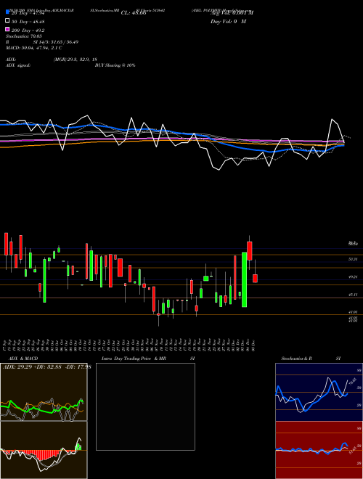This screenshot has width=363, height=479.
Task: Click the blue 20 Day EMA legend swatch
Action: 8,12
